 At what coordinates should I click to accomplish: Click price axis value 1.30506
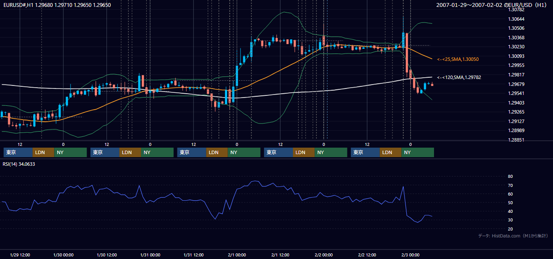(516, 28)
